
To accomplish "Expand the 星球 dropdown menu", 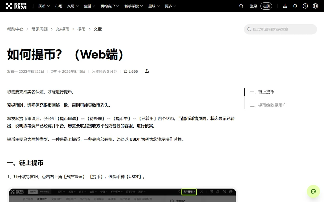I will point(154,6).
